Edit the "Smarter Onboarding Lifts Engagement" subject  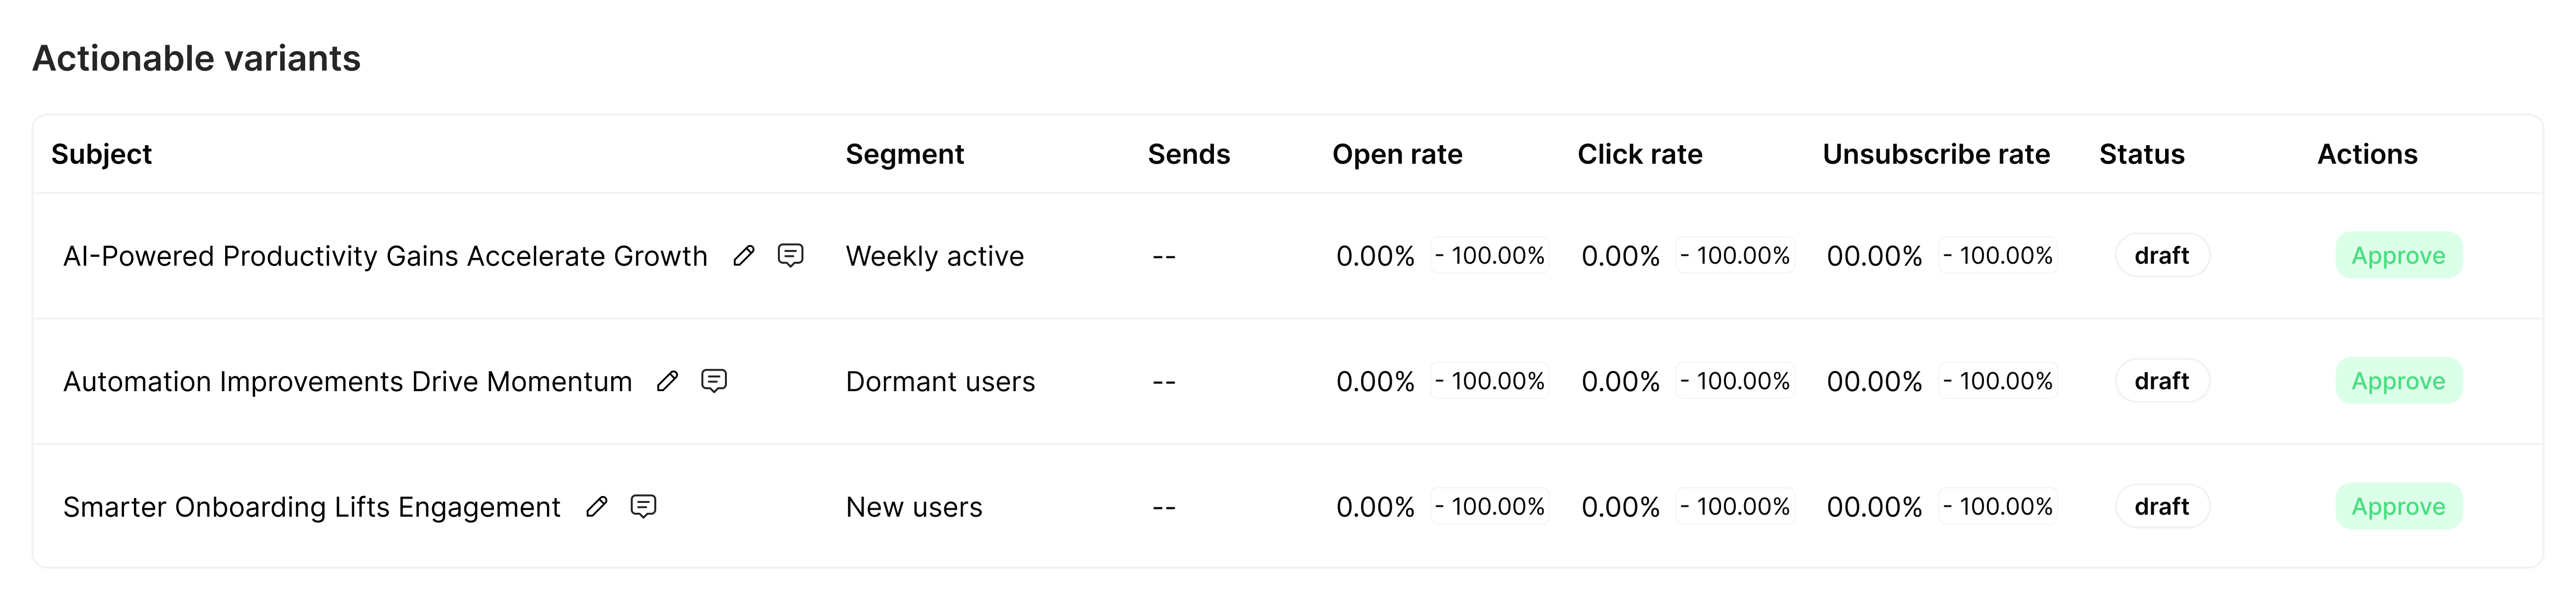[x=598, y=507]
